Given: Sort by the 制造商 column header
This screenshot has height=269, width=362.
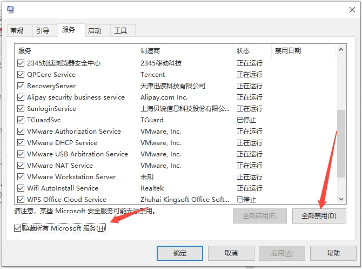Looking at the screenshot, I should (185, 51).
